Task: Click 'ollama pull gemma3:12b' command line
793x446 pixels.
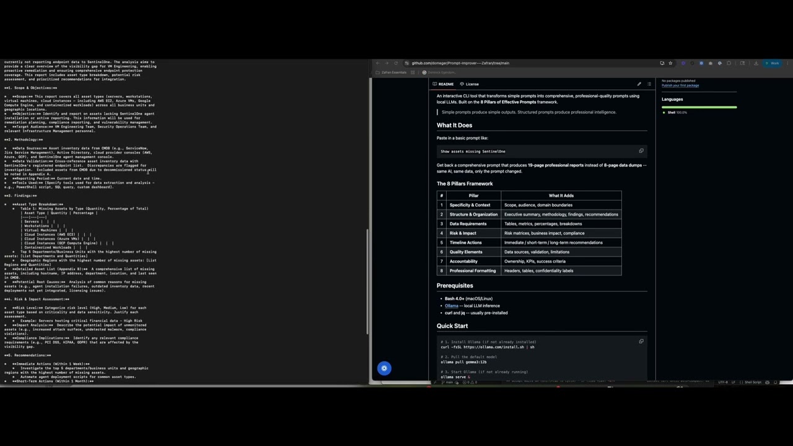Action: click(463, 362)
